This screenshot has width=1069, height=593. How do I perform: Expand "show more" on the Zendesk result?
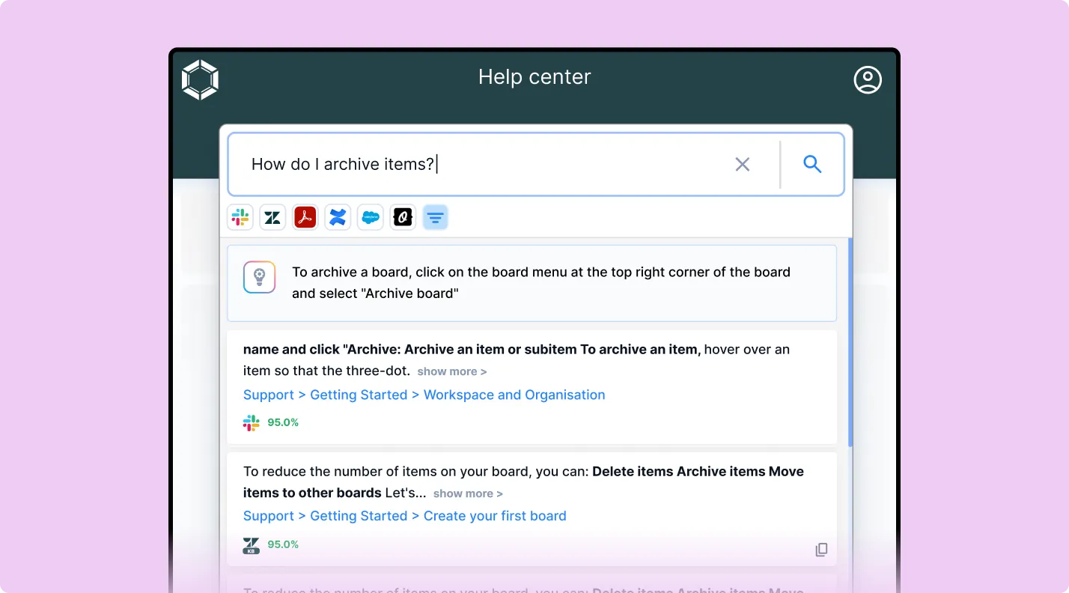[467, 493]
